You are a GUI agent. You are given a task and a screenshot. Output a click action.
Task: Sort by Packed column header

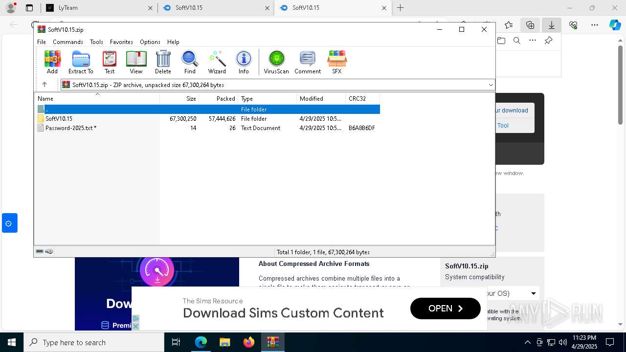218,99
